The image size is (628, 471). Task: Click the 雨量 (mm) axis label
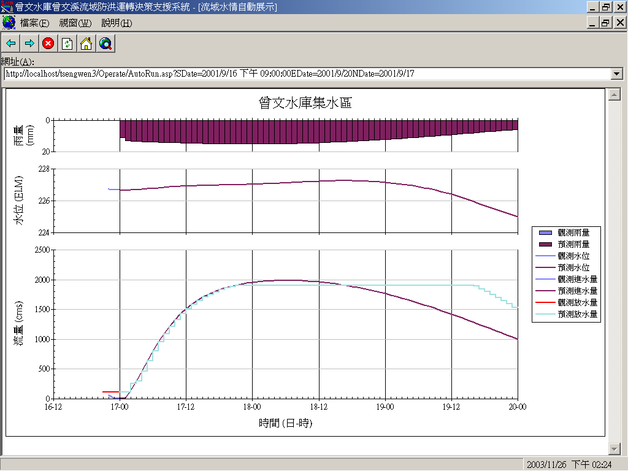pos(24,136)
